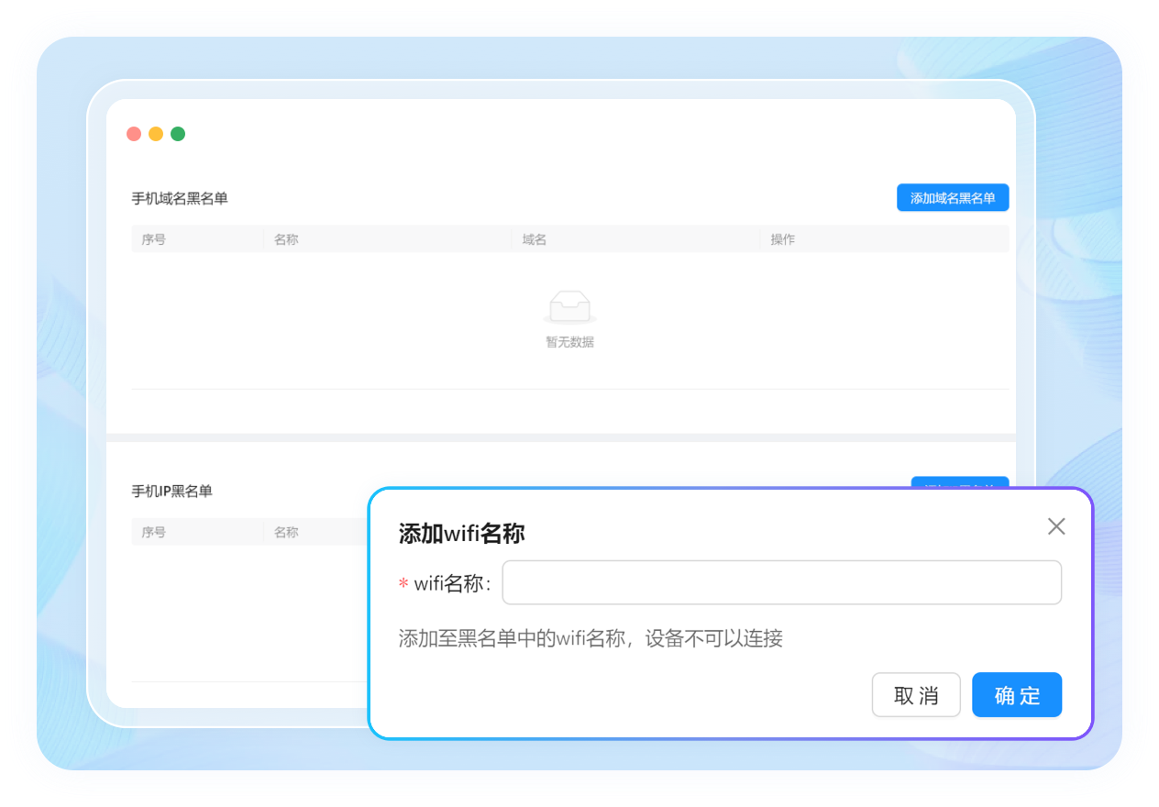The height and width of the screenshot is (807, 1159).
Task: Select 序号 header in 手机域名黑名单 table
Action: click(154, 239)
